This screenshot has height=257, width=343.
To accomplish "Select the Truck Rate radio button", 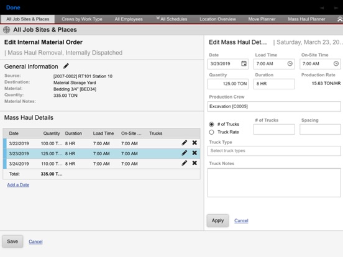I will click(x=211, y=132).
